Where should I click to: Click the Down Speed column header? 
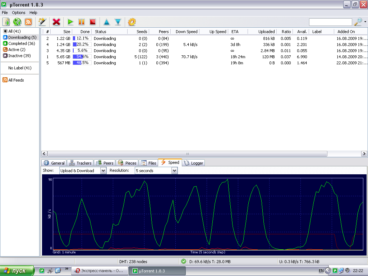click(186, 32)
